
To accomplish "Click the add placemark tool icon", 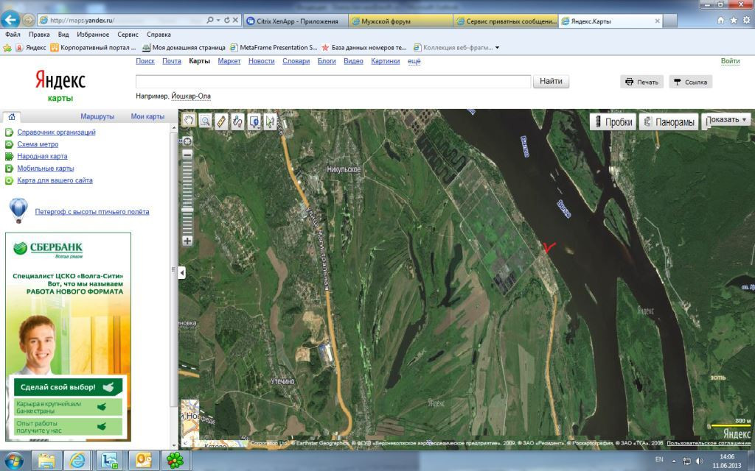I will (254, 121).
